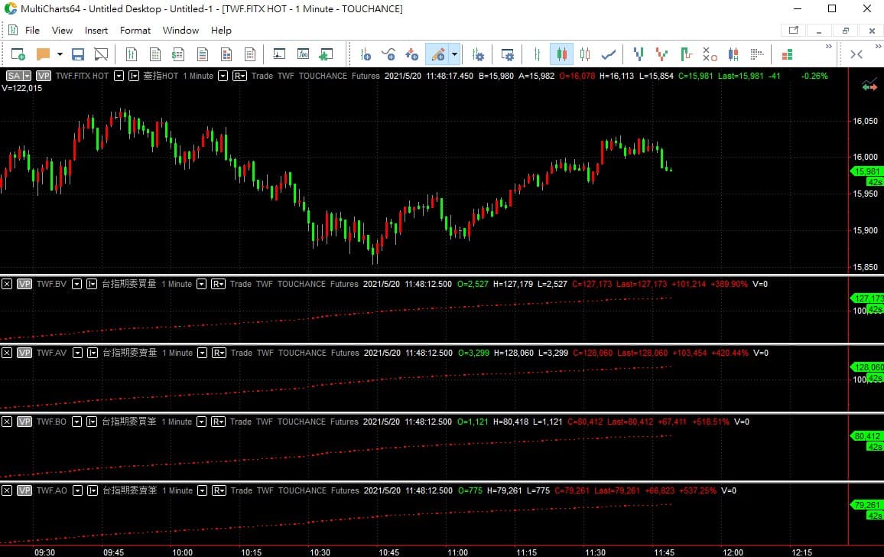The width and height of the screenshot is (884, 557).
Task: Click the window icon with a crosshair
Action: [x=279, y=54]
